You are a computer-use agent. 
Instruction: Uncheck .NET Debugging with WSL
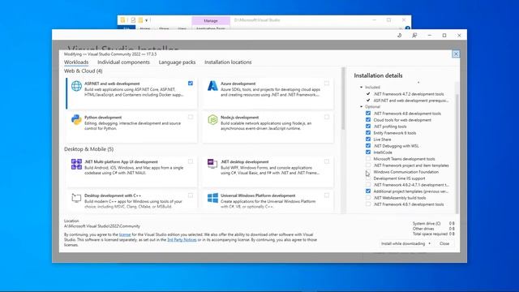coord(368,146)
